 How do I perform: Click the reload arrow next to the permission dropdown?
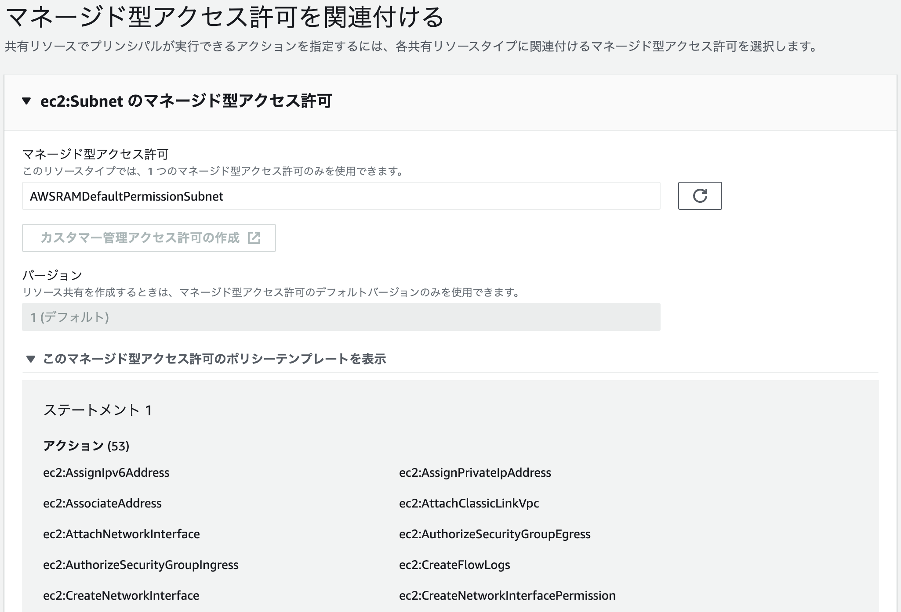(x=700, y=196)
